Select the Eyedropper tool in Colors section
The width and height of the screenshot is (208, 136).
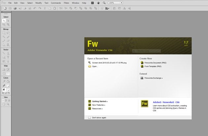(4, 81)
